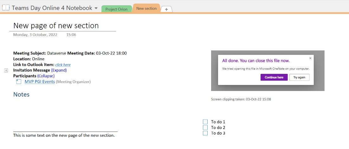
Task: Click the notebook icon beside Teams Day Online
Action: (x=6, y=8)
